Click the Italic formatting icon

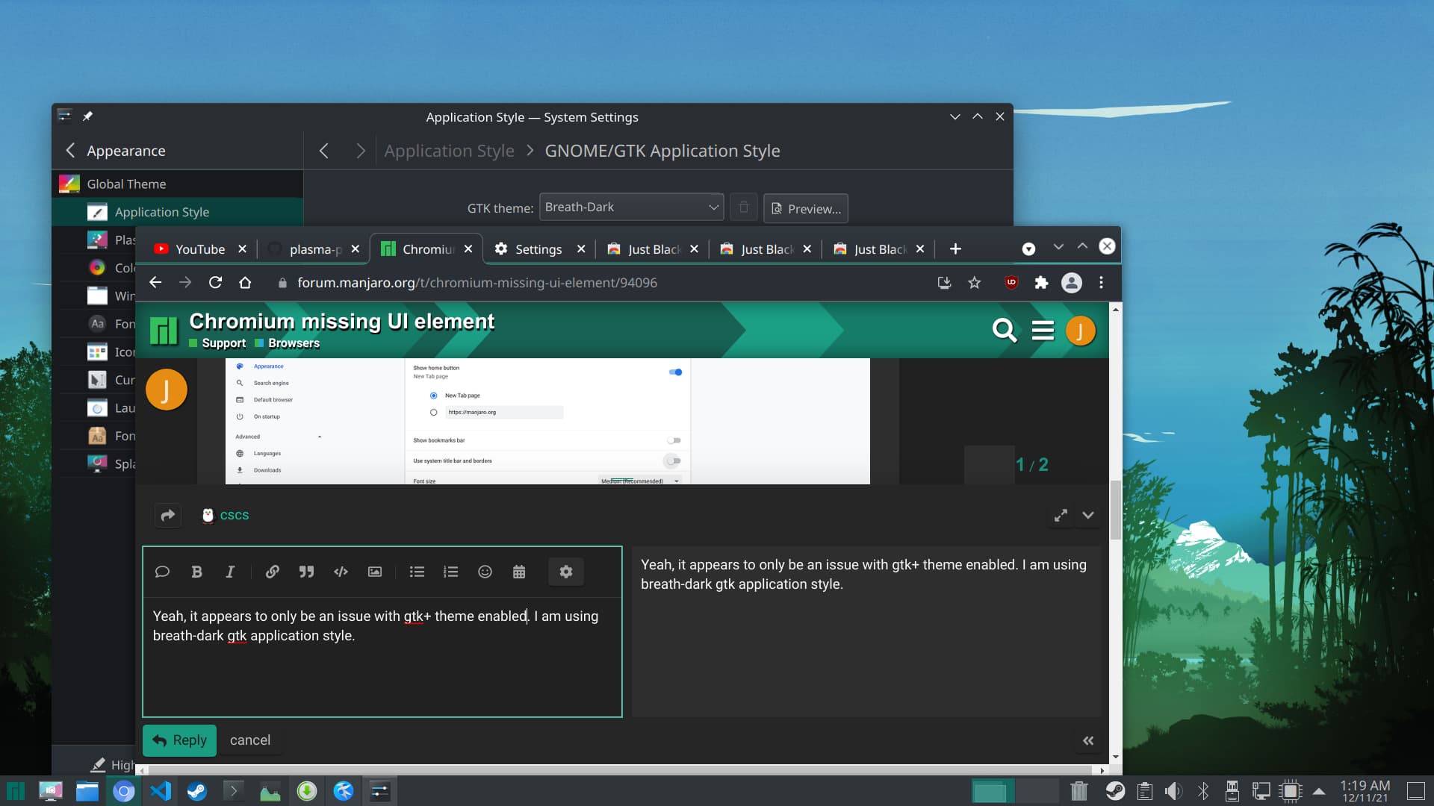click(x=230, y=572)
